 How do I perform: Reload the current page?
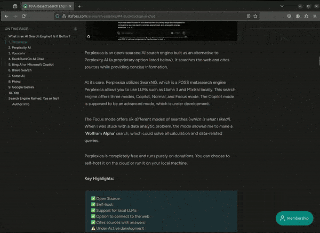pos(24,17)
